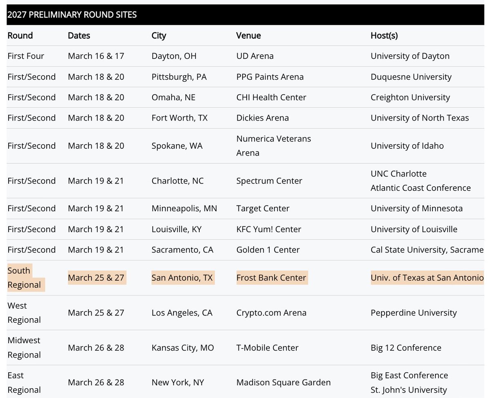Image resolution: width=491 pixels, height=398 pixels.
Task: Click the "University of Idaho" host cell
Action: click(x=407, y=146)
